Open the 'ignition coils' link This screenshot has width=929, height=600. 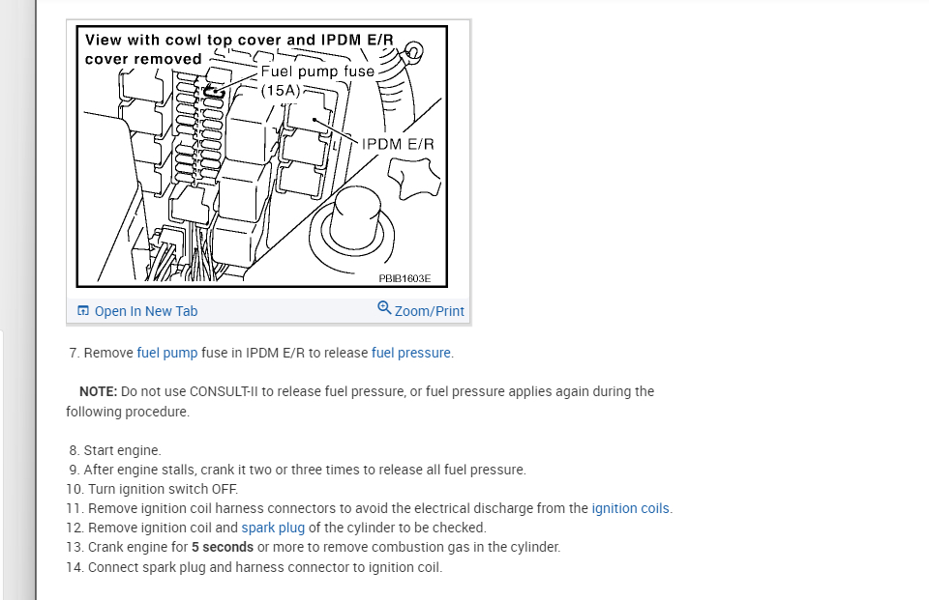point(630,508)
